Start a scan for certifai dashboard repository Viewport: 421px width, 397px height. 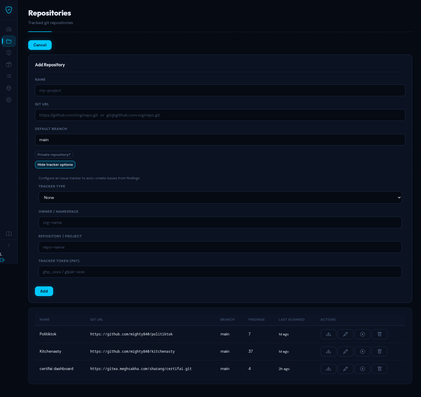362,369
